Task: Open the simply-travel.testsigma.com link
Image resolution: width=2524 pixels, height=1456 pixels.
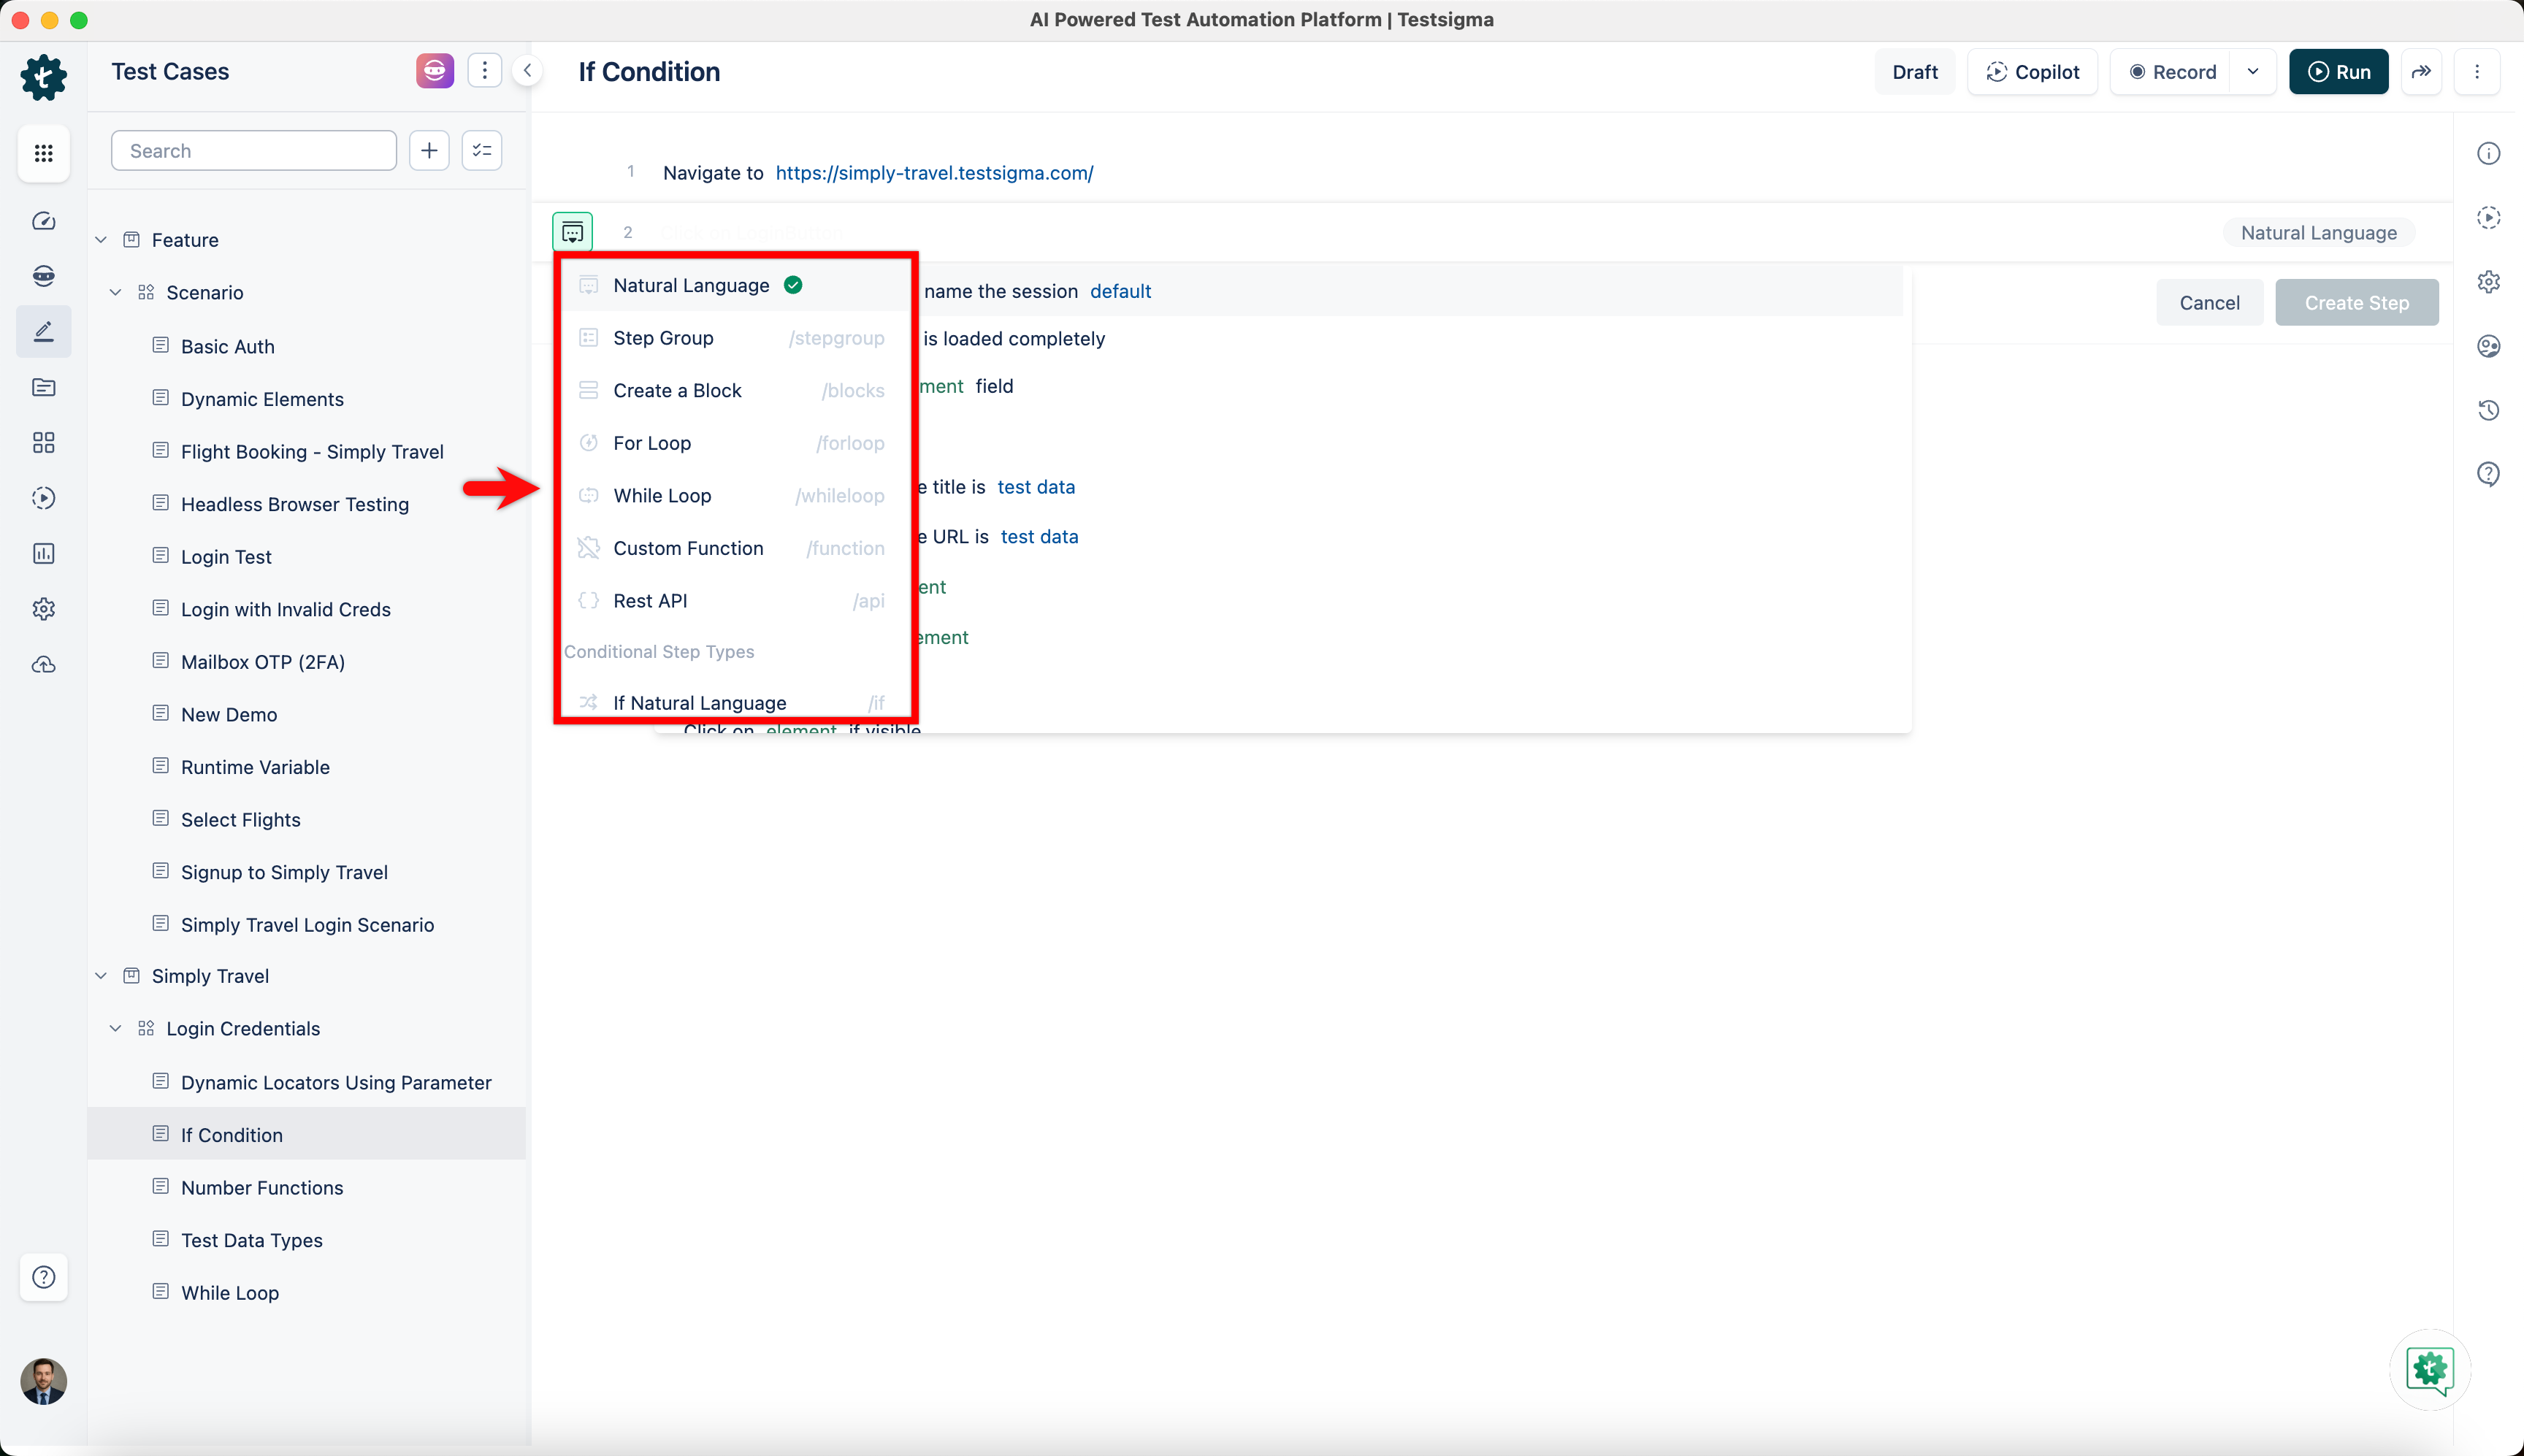Action: click(x=934, y=172)
